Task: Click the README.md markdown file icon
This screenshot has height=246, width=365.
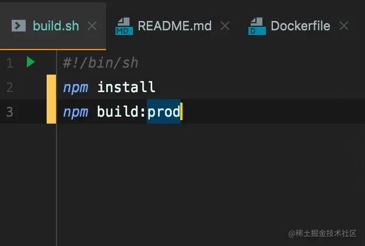Action: pyautogui.click(x=124, y=26)
